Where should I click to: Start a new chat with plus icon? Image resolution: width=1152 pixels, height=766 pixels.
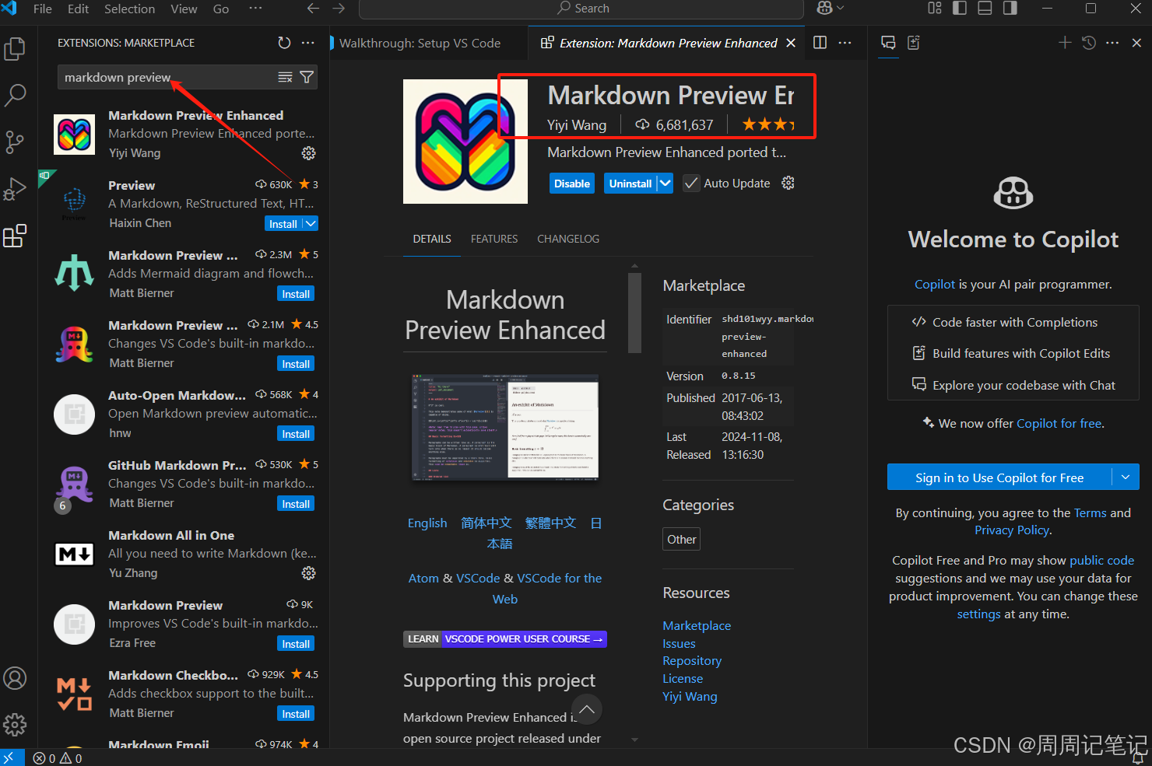tap(1065, 43)
